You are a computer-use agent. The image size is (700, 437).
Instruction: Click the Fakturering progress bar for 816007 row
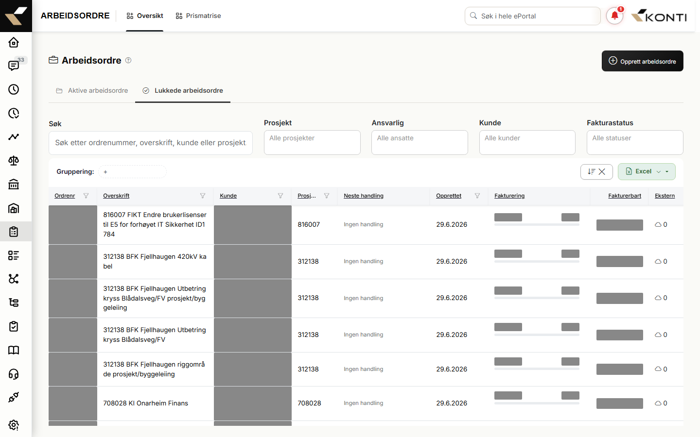[537, 225]
